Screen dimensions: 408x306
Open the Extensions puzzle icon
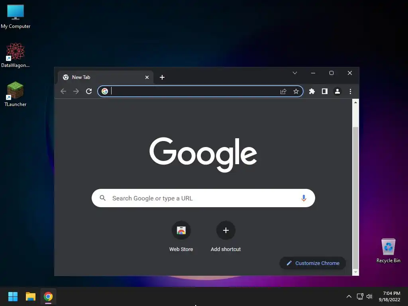(x=312, y=91)
